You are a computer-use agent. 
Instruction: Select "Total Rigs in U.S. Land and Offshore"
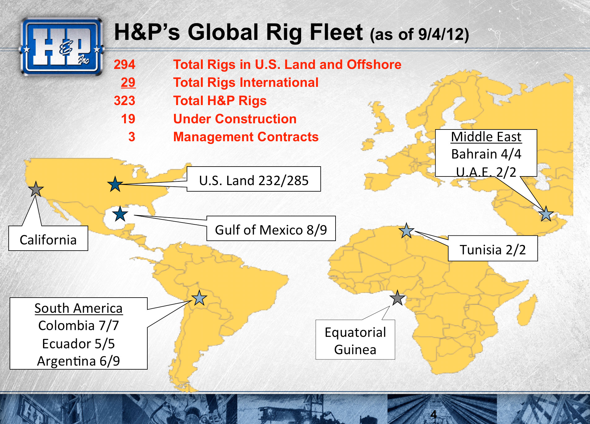(287, 65)
